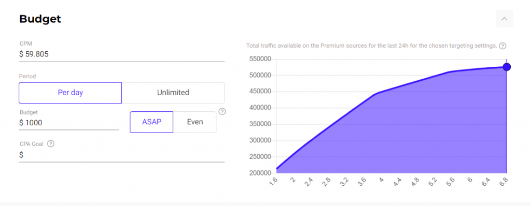Collapse the Budget section with chevron

point(504,19)
